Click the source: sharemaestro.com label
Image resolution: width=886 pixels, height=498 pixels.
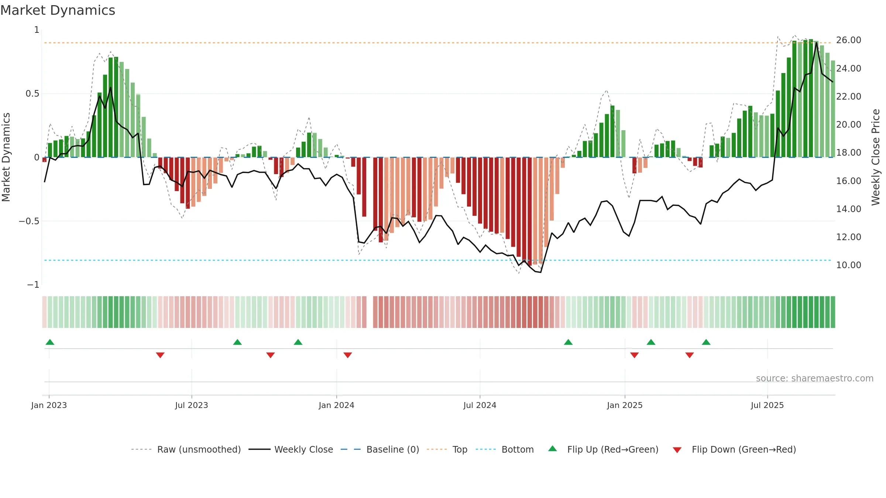815,378
